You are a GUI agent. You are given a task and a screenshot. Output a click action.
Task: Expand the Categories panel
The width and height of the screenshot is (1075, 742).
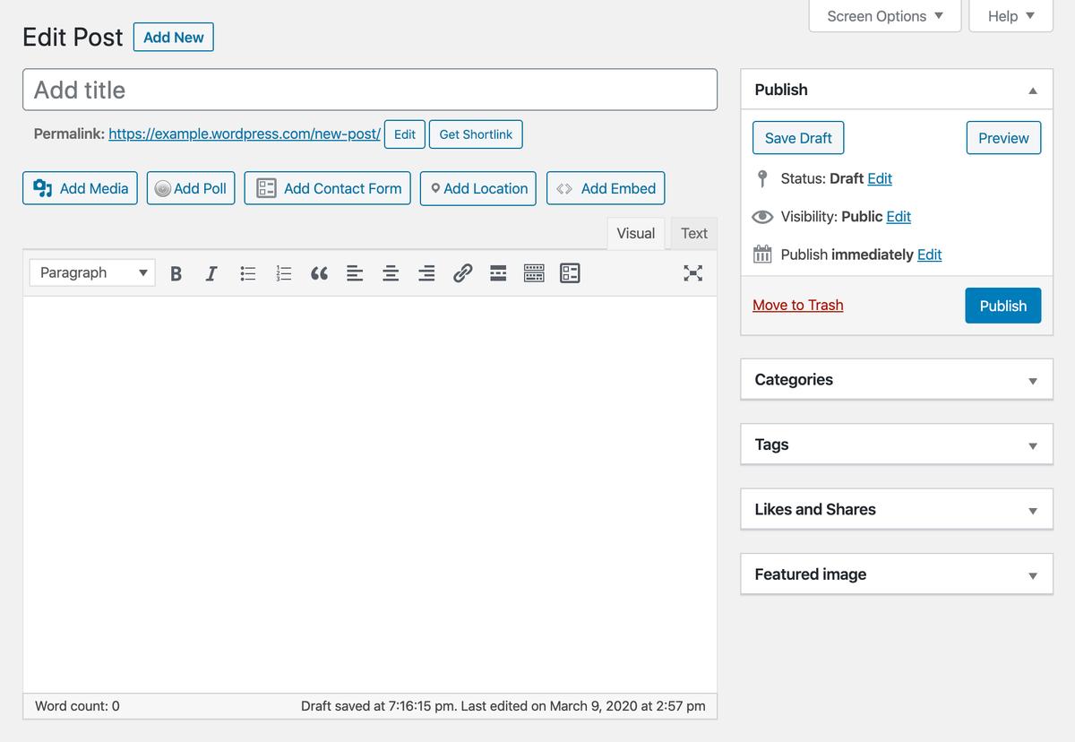[1032, 381]
